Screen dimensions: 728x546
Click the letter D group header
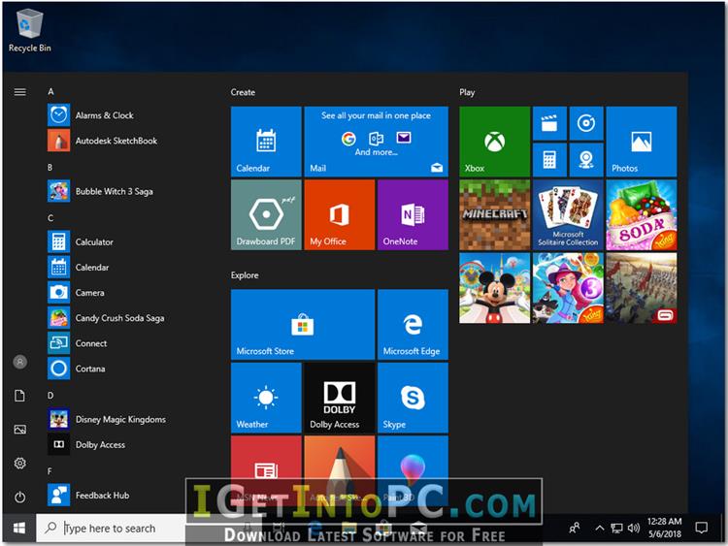(50, 396)
